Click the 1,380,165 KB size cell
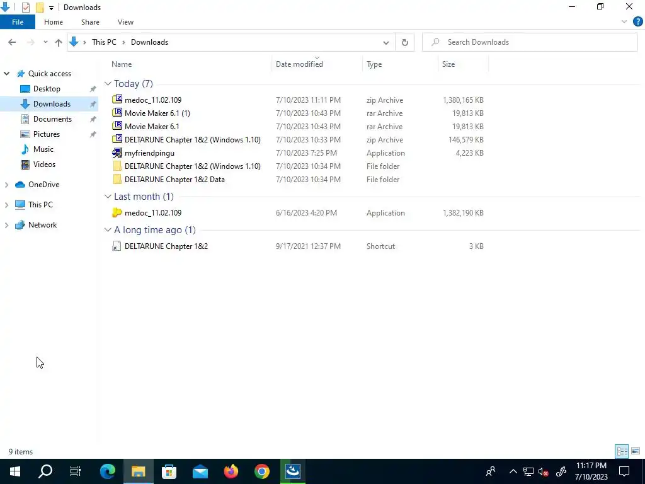This screenshot has height=484, width=645. coord(463,100)
